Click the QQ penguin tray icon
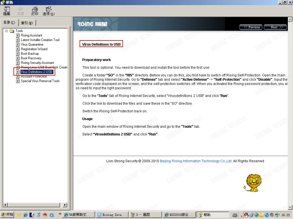 tap(246, 215)
